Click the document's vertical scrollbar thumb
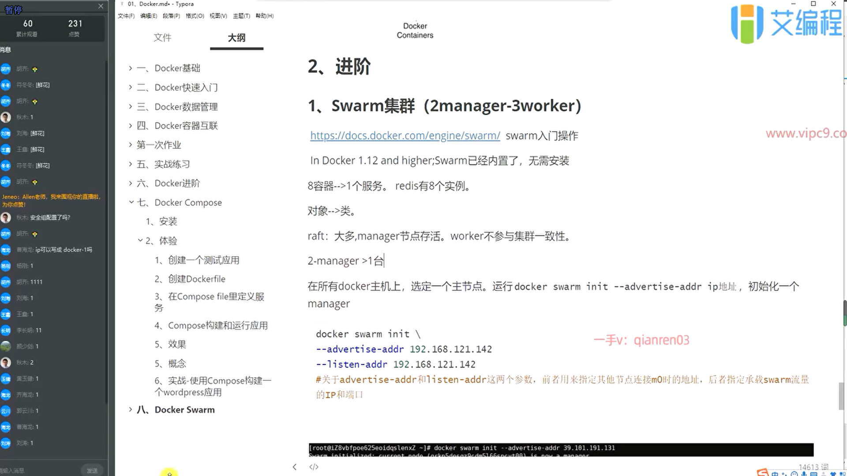This screenshot has width=847, height=476. click(842, 396)
